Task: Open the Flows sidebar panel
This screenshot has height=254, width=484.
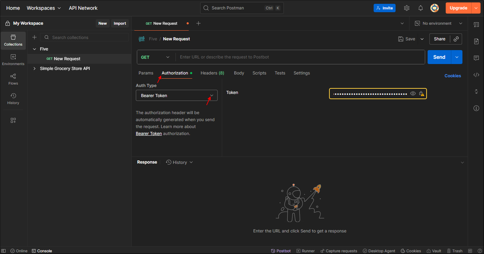Action: [x=13, y=79]
